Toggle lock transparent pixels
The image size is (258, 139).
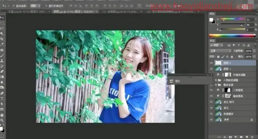coord(218,57)
